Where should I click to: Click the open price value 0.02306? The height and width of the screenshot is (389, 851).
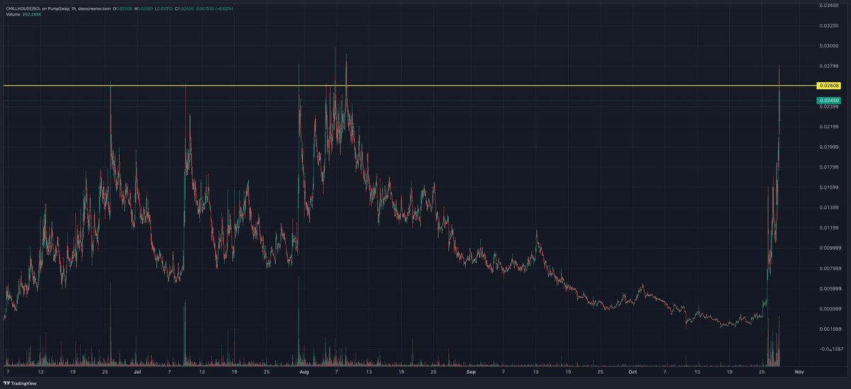click(124, 9)
